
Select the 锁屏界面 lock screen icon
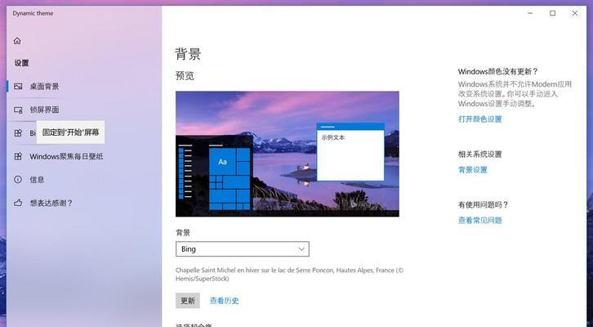tap(18, 110)
